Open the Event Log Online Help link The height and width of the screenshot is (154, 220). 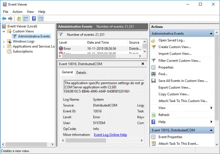(110, 135)
